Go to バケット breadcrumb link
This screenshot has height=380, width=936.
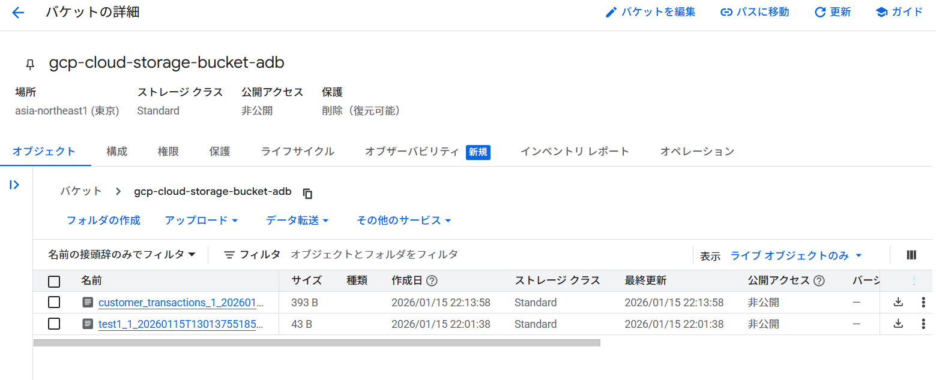(81, 192)
